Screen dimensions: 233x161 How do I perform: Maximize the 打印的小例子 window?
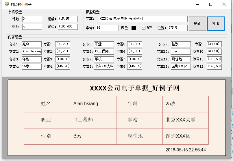pos(211,4)
